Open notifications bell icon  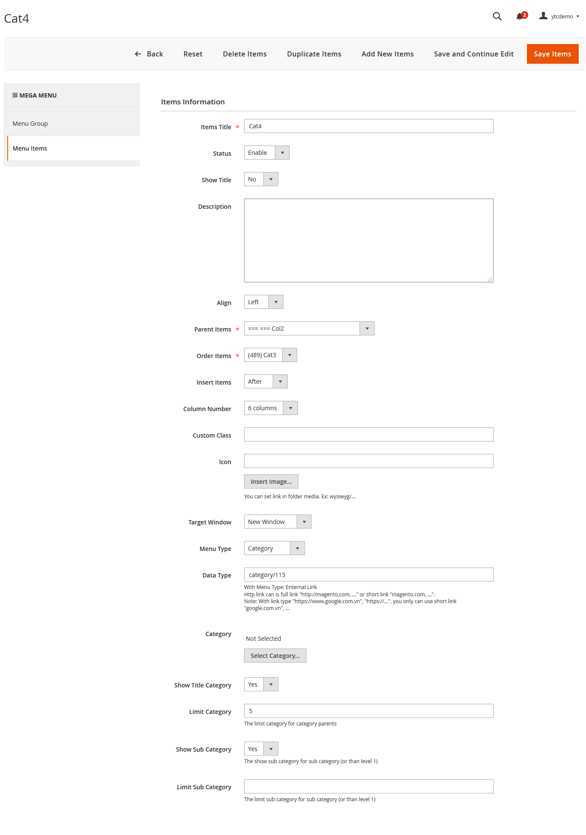pyautogui.click(x=519, y=17)
